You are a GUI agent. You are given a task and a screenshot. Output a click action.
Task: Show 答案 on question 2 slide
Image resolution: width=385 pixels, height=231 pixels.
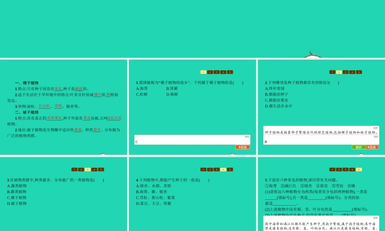[x=372, y=147]
